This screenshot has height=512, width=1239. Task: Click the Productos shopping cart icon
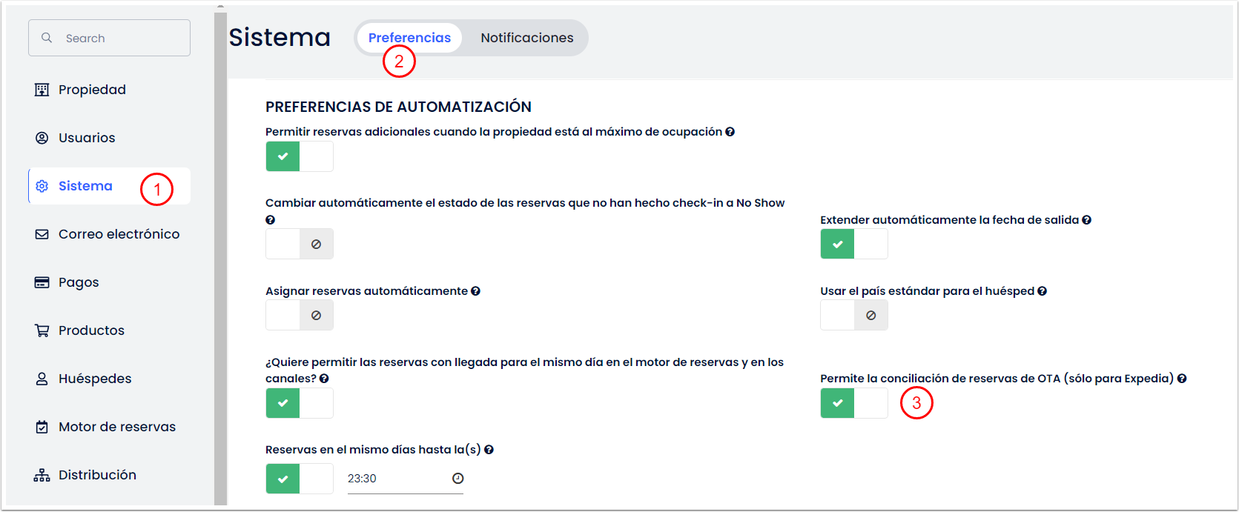[42, 330]
